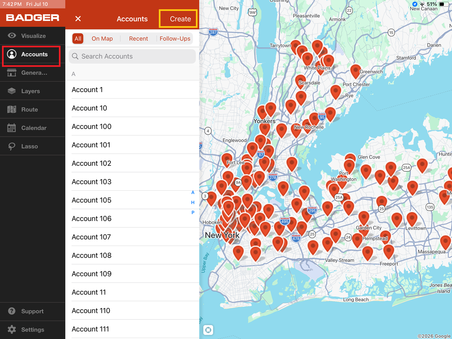Click the Generate storefront icon

[x=12, y=73]
